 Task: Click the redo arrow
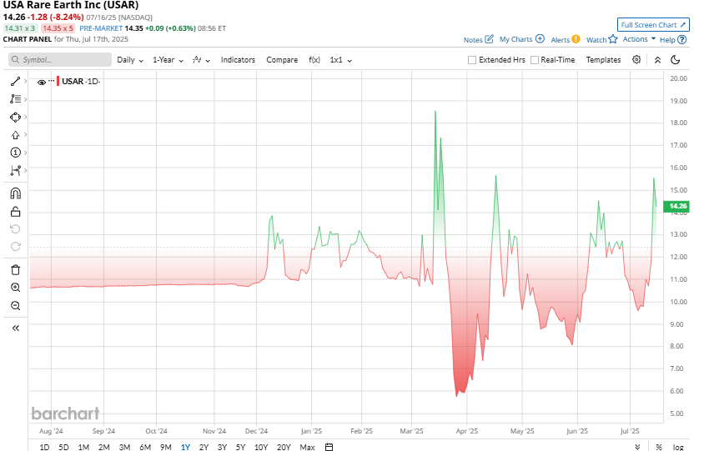point(15,247)
